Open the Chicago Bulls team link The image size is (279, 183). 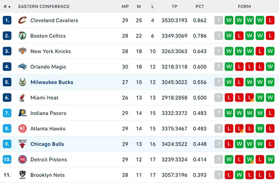[47, 144]
